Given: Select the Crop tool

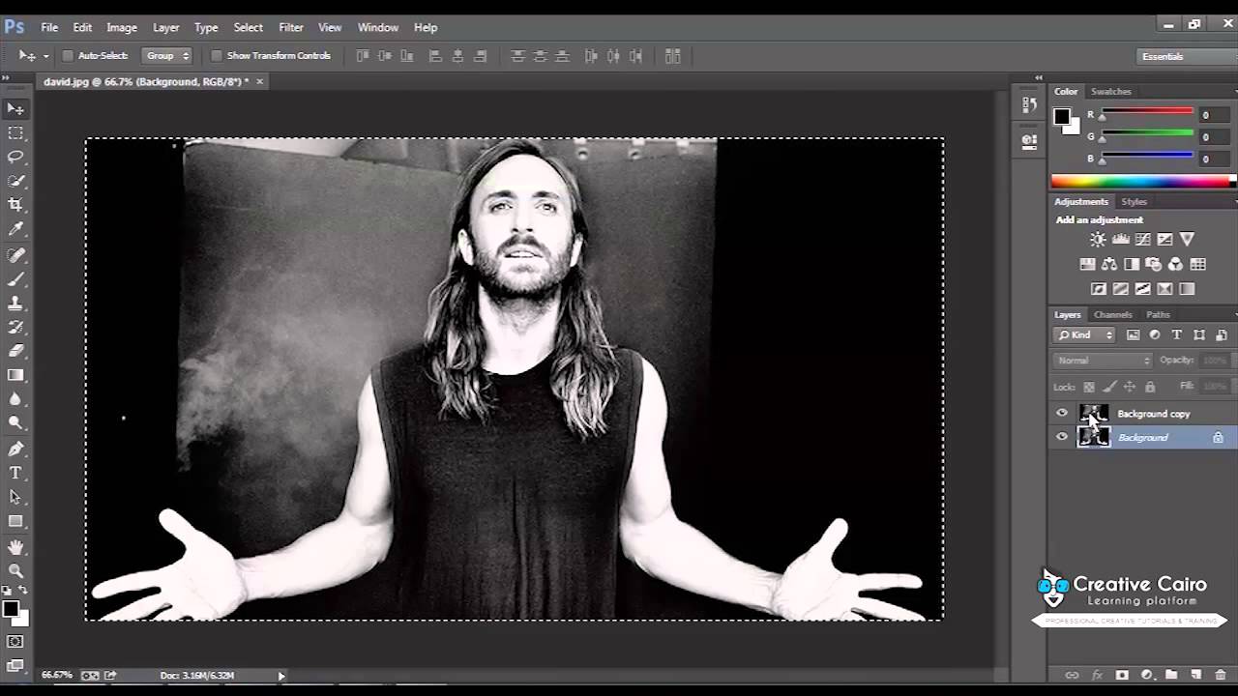Looking at the screenshot, I should click(x=15, y=205).
